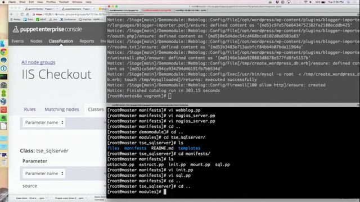Select the Classification navigation tab

point(61,41)
